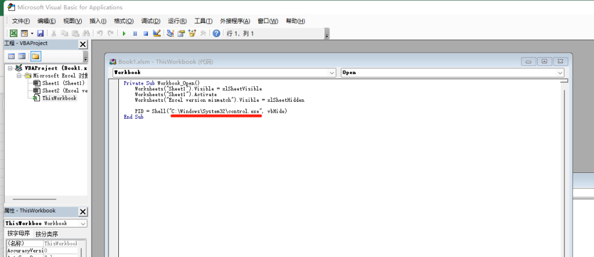The width and height of the screenshot is (594, 257).
Task: Open the 插入(I) menu
Action: click(97, 21)
